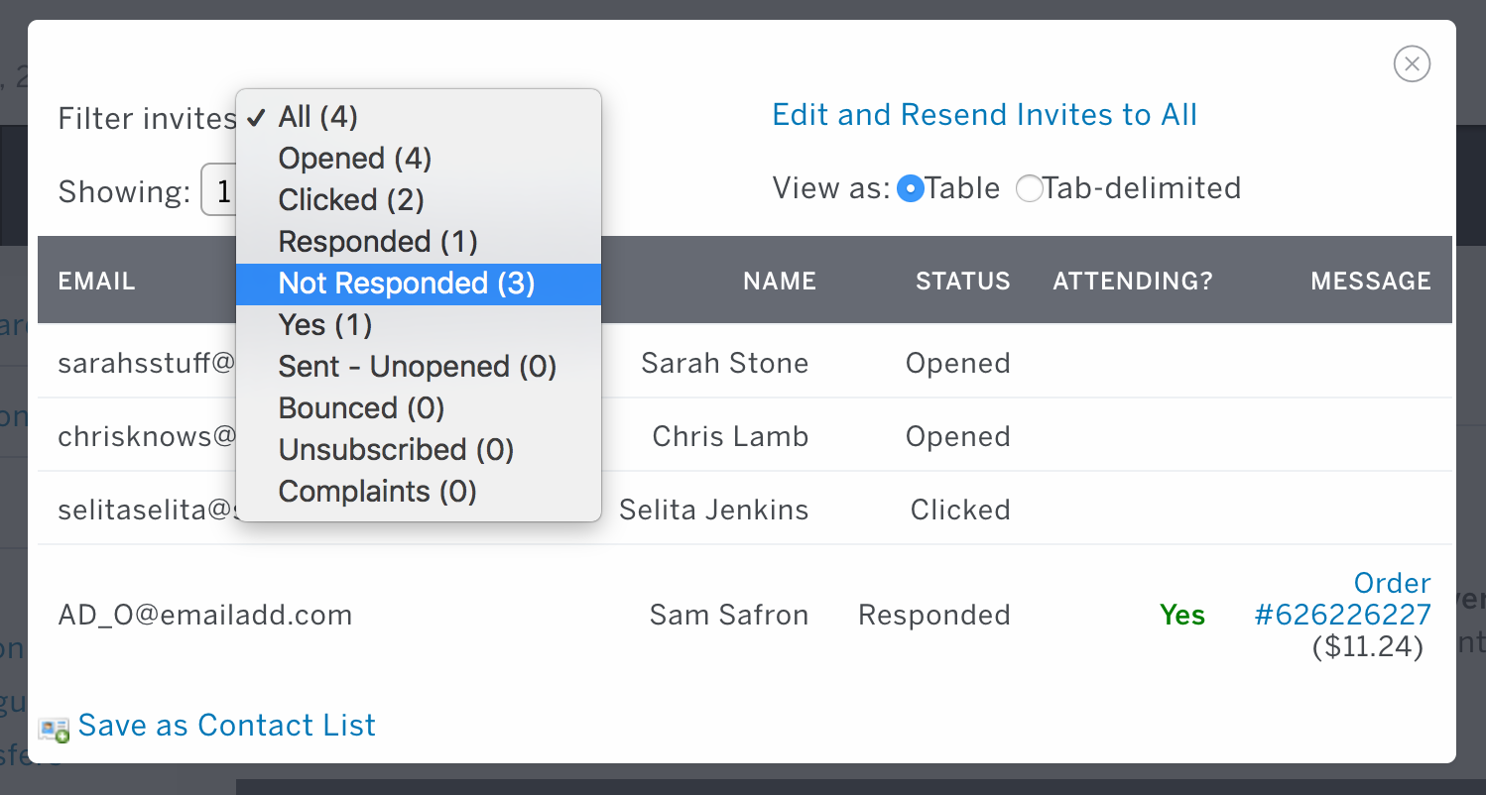Choose Opened (4) filter option
The height and width of the screenshot is (795, 1486).
point(419,159)
